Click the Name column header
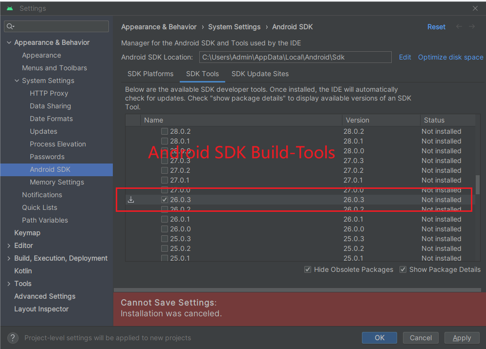The width and height of the screenshot is (486, 349). [241, 120]
